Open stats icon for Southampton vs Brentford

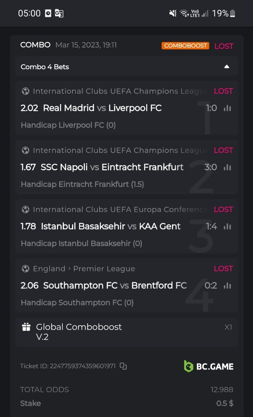point(227,286)
